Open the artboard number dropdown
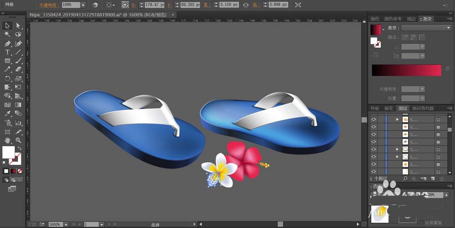This screenshot has width=455, height=228. [101, 224]
